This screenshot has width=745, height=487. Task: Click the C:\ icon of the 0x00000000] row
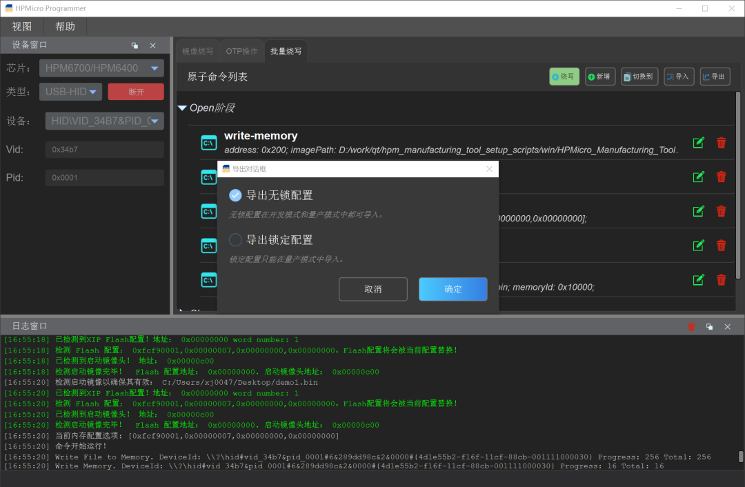pos(209,212)
